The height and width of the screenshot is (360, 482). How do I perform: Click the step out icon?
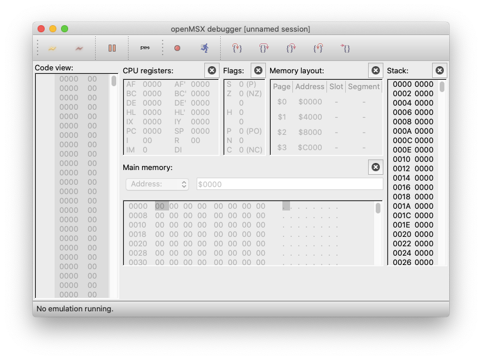[291, 48]
